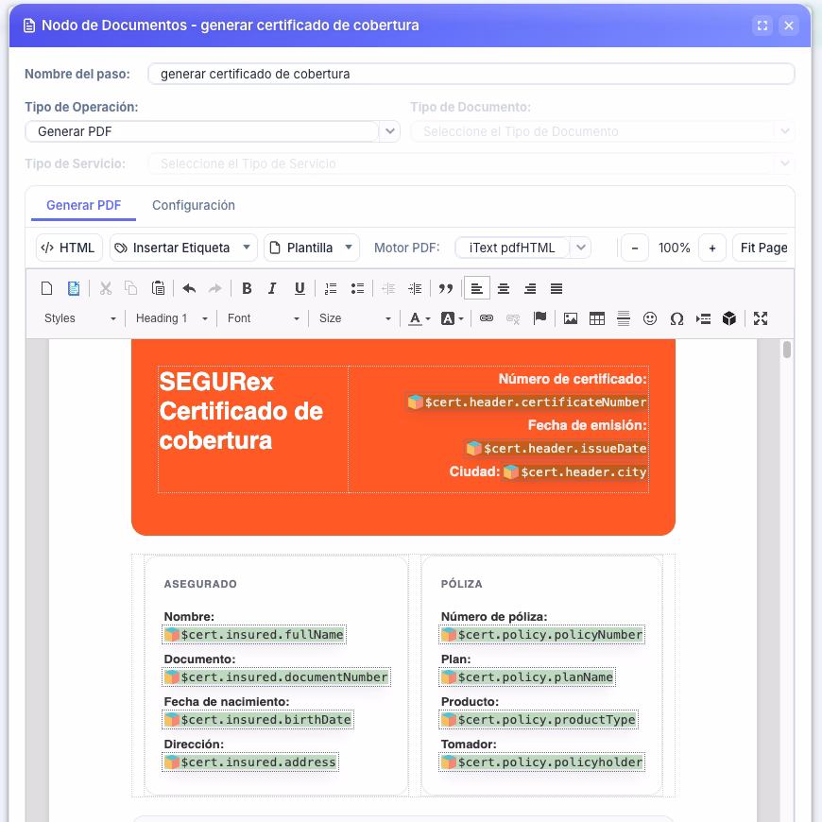Select the $cert.insured.address tag

[x=250, y=762]
